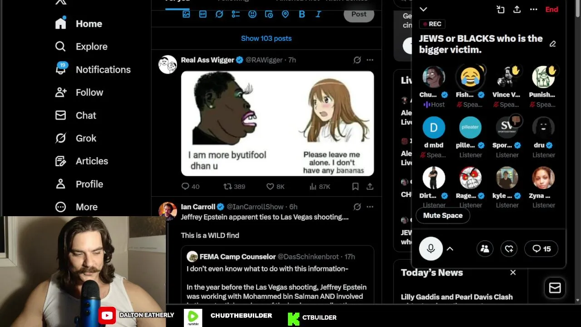
Task: Repost the post with 389 reposts
Action: click(234, 187)
